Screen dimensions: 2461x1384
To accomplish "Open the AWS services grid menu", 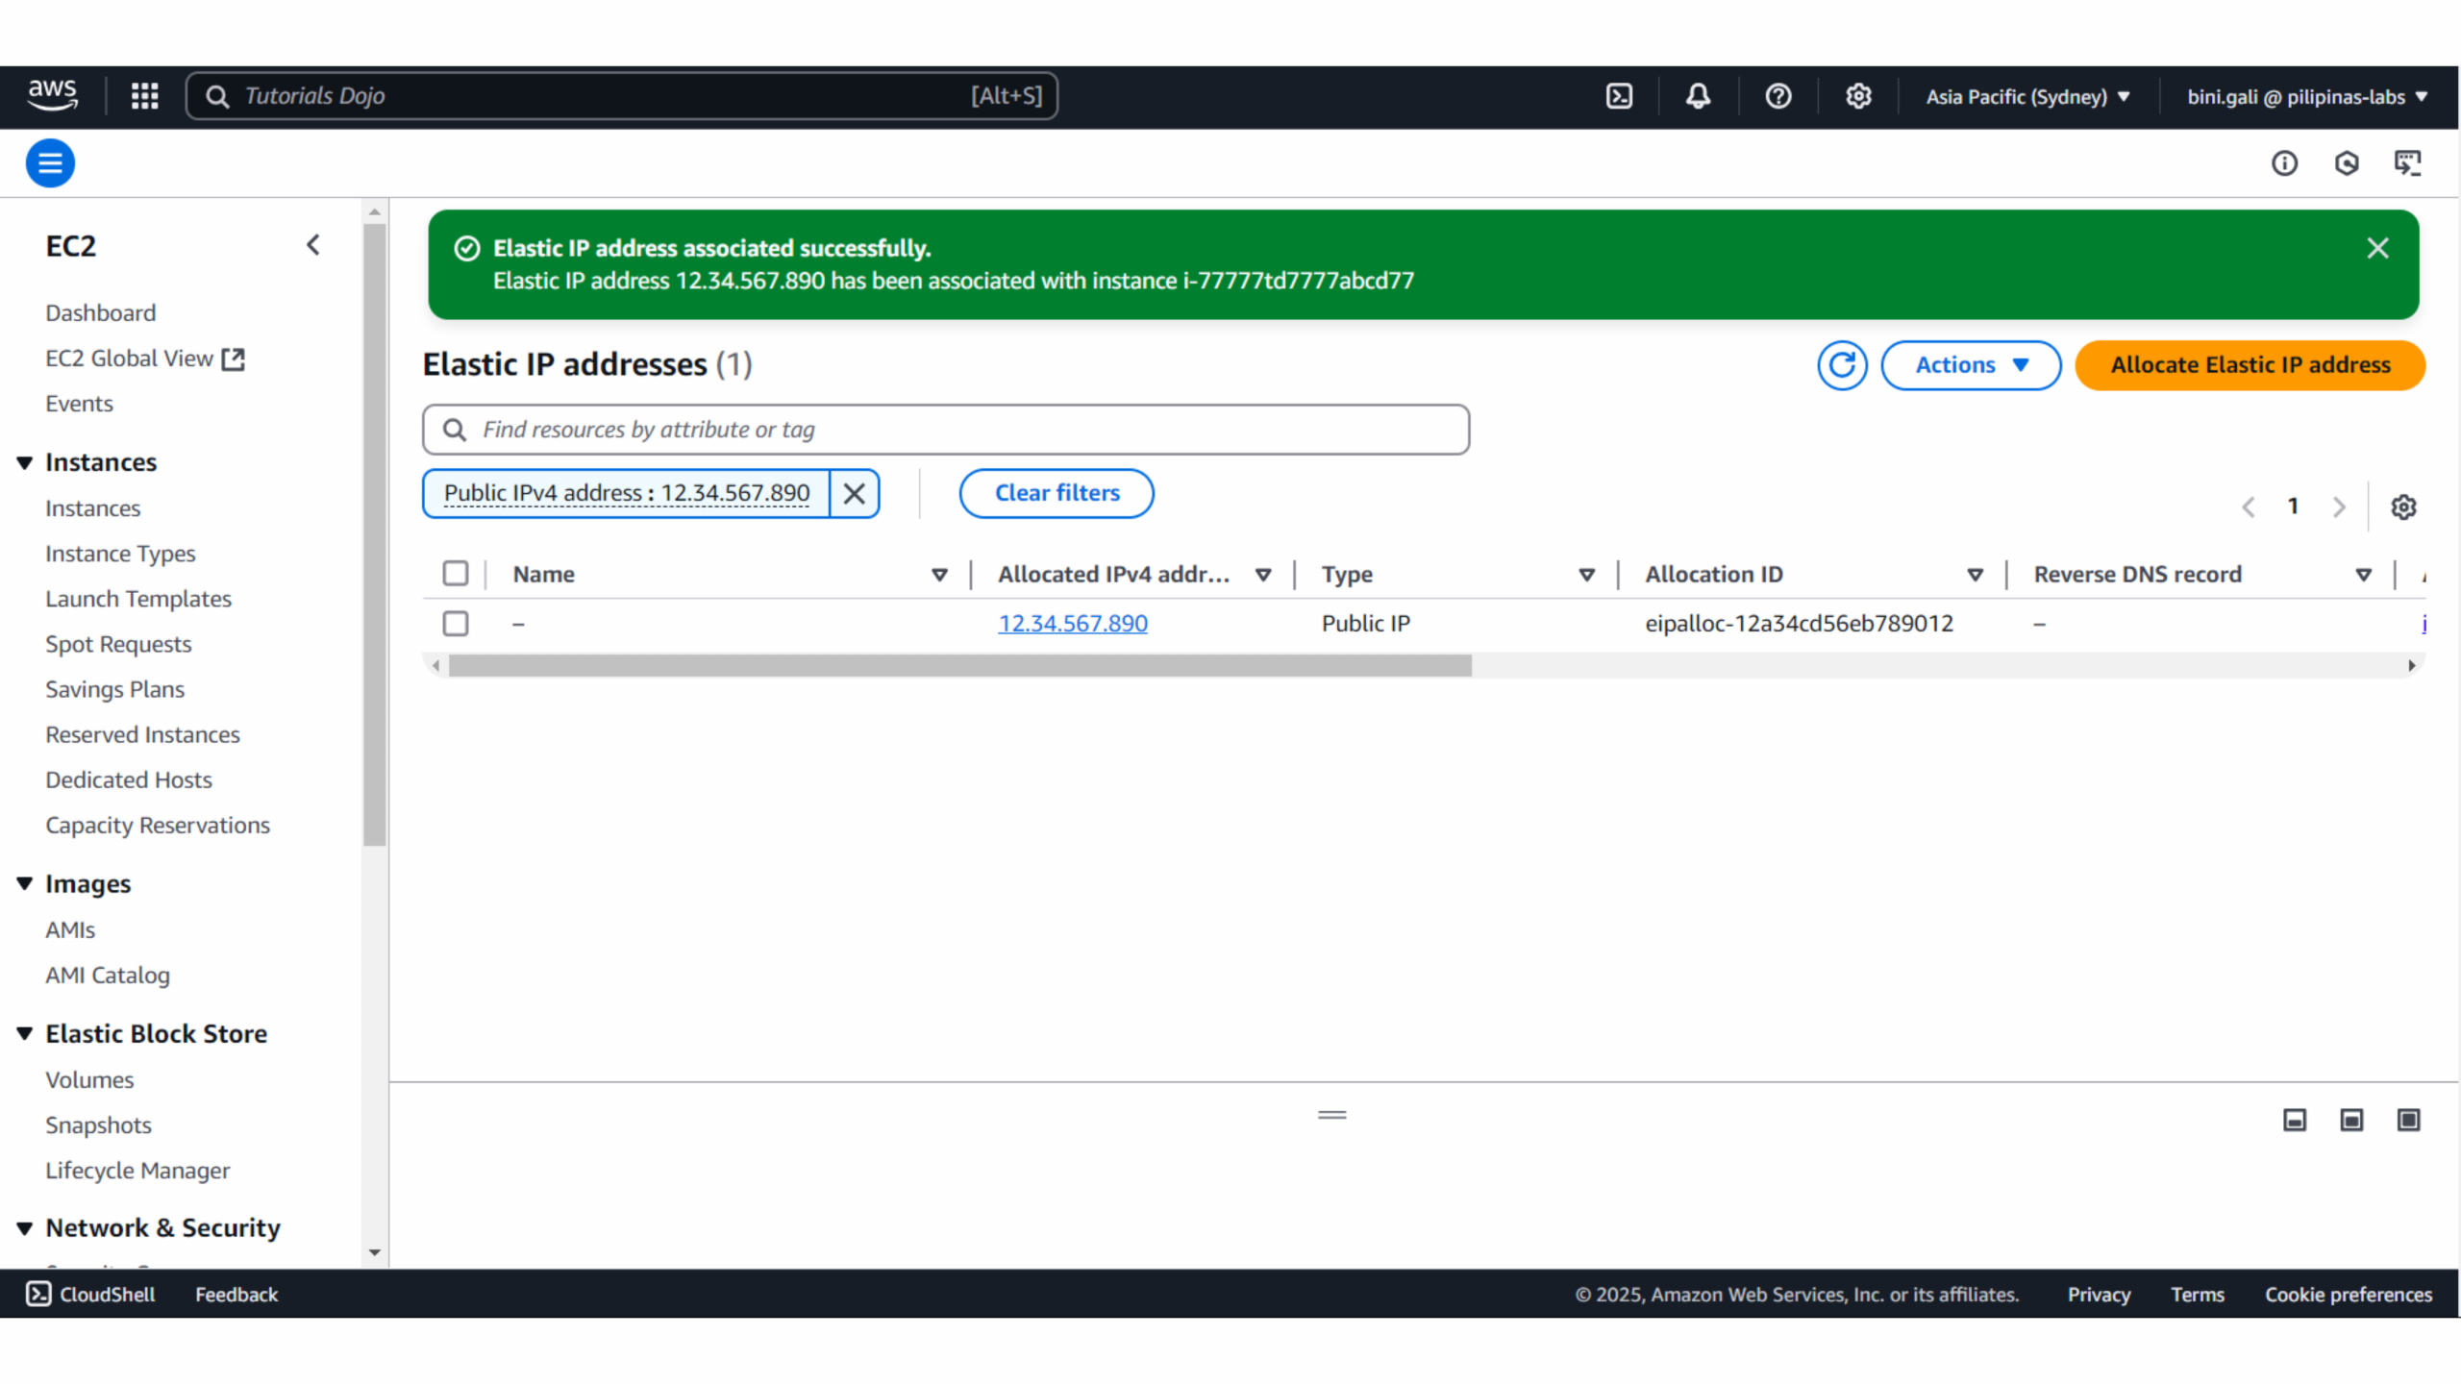I will 144,96.
